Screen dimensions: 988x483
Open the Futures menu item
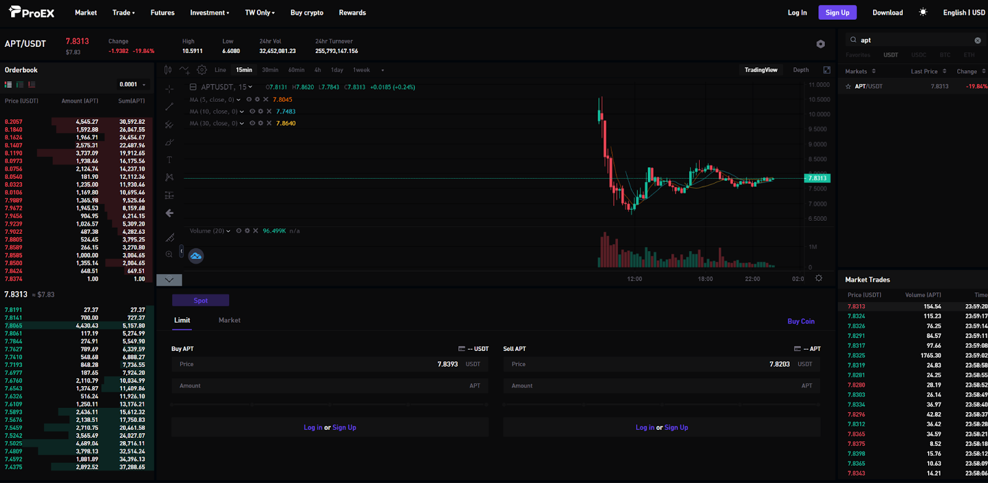click(162, 12)
